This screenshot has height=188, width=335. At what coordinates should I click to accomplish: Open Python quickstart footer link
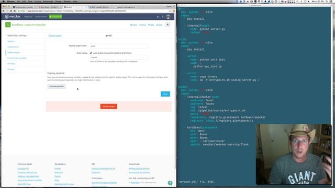tap(58, 177)
